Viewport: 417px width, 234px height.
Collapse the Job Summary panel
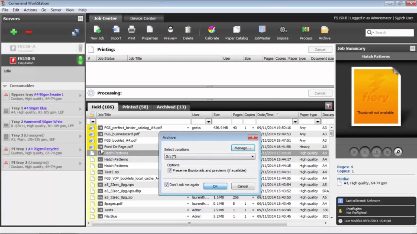click(x=412, y=48)
